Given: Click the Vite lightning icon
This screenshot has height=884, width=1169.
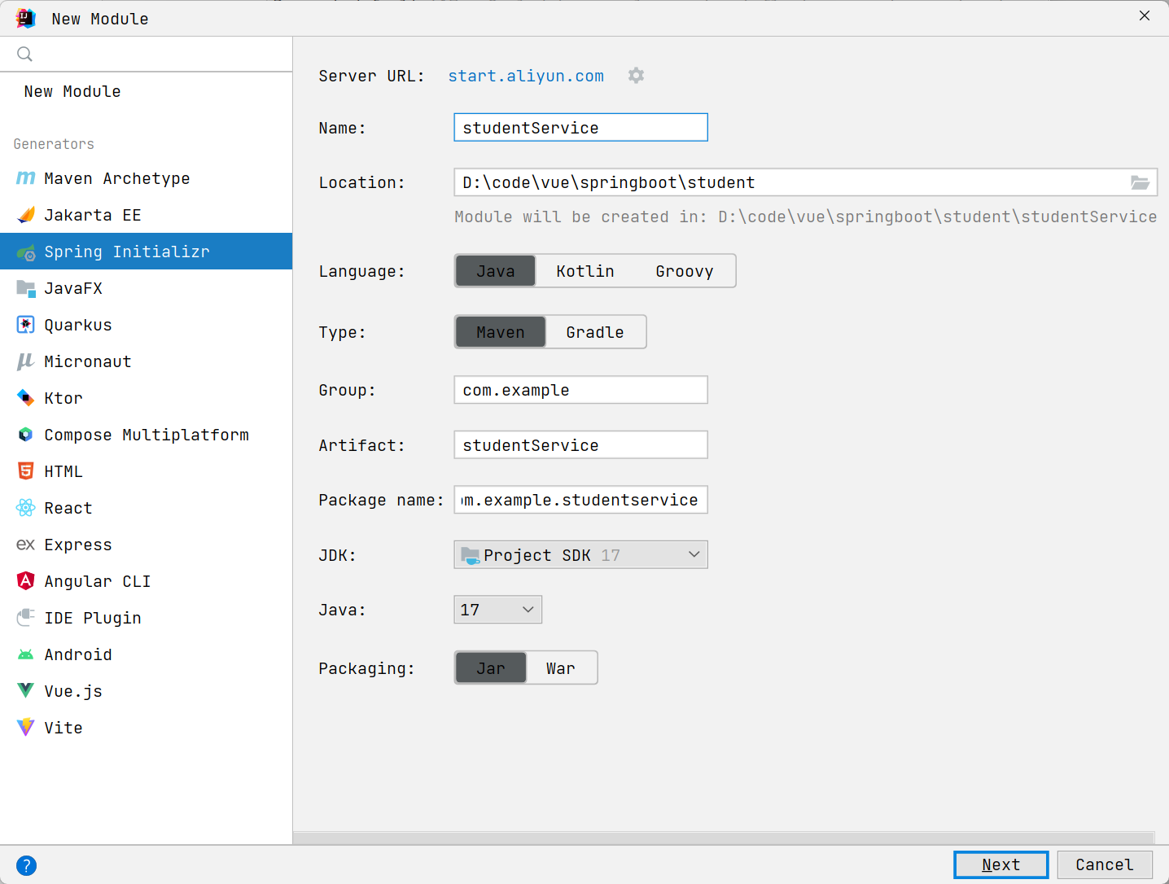Looking at the screenshot, I should (26, 728).
